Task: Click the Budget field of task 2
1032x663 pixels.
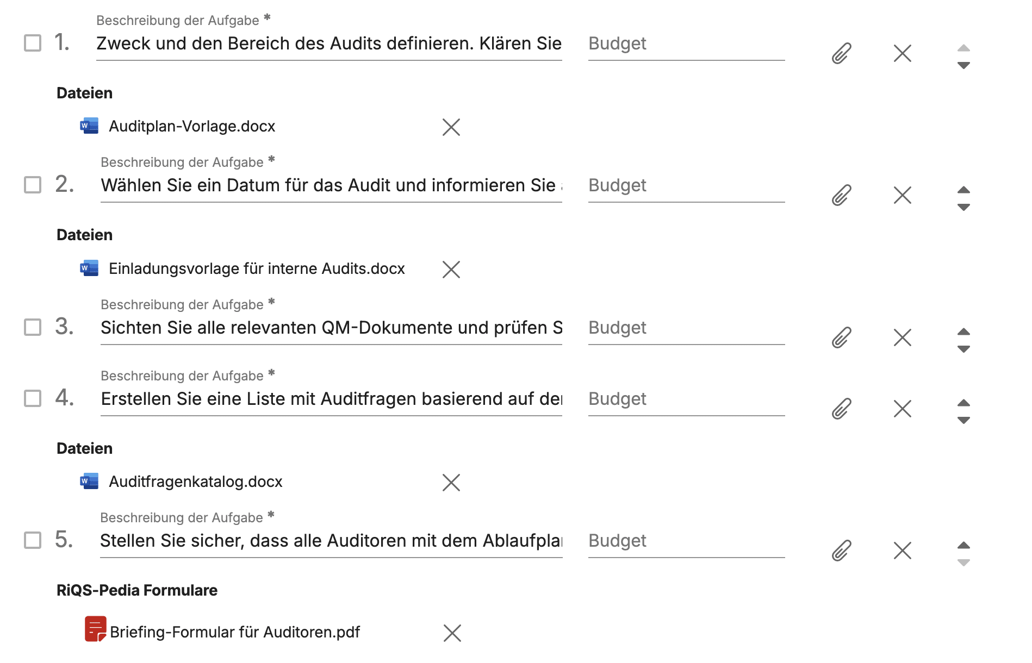Action: [686, 185]
